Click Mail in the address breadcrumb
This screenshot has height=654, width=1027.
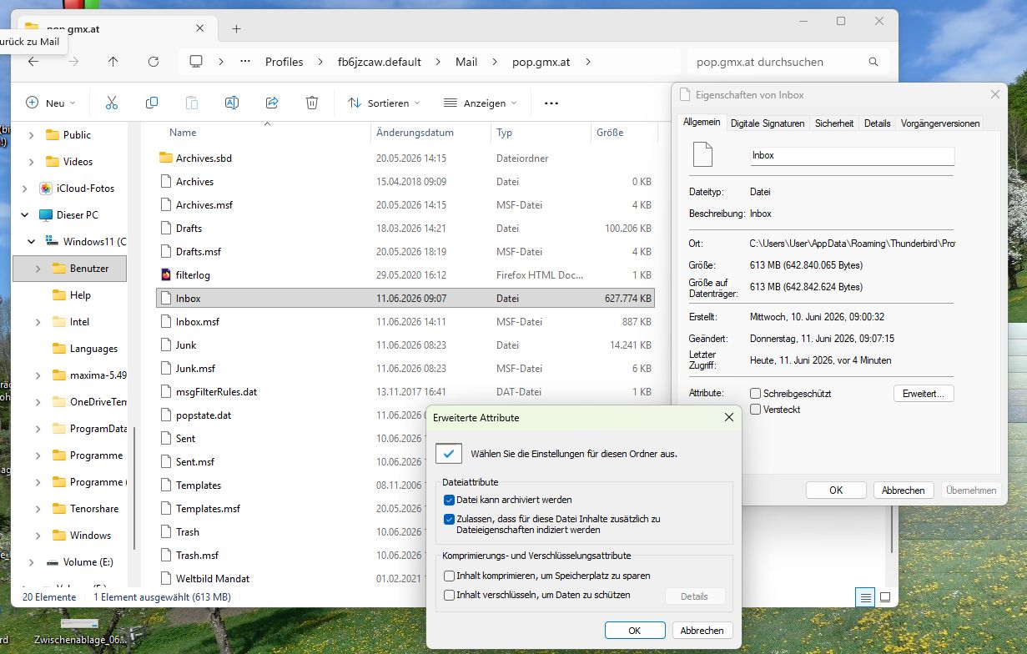[466, 62]
